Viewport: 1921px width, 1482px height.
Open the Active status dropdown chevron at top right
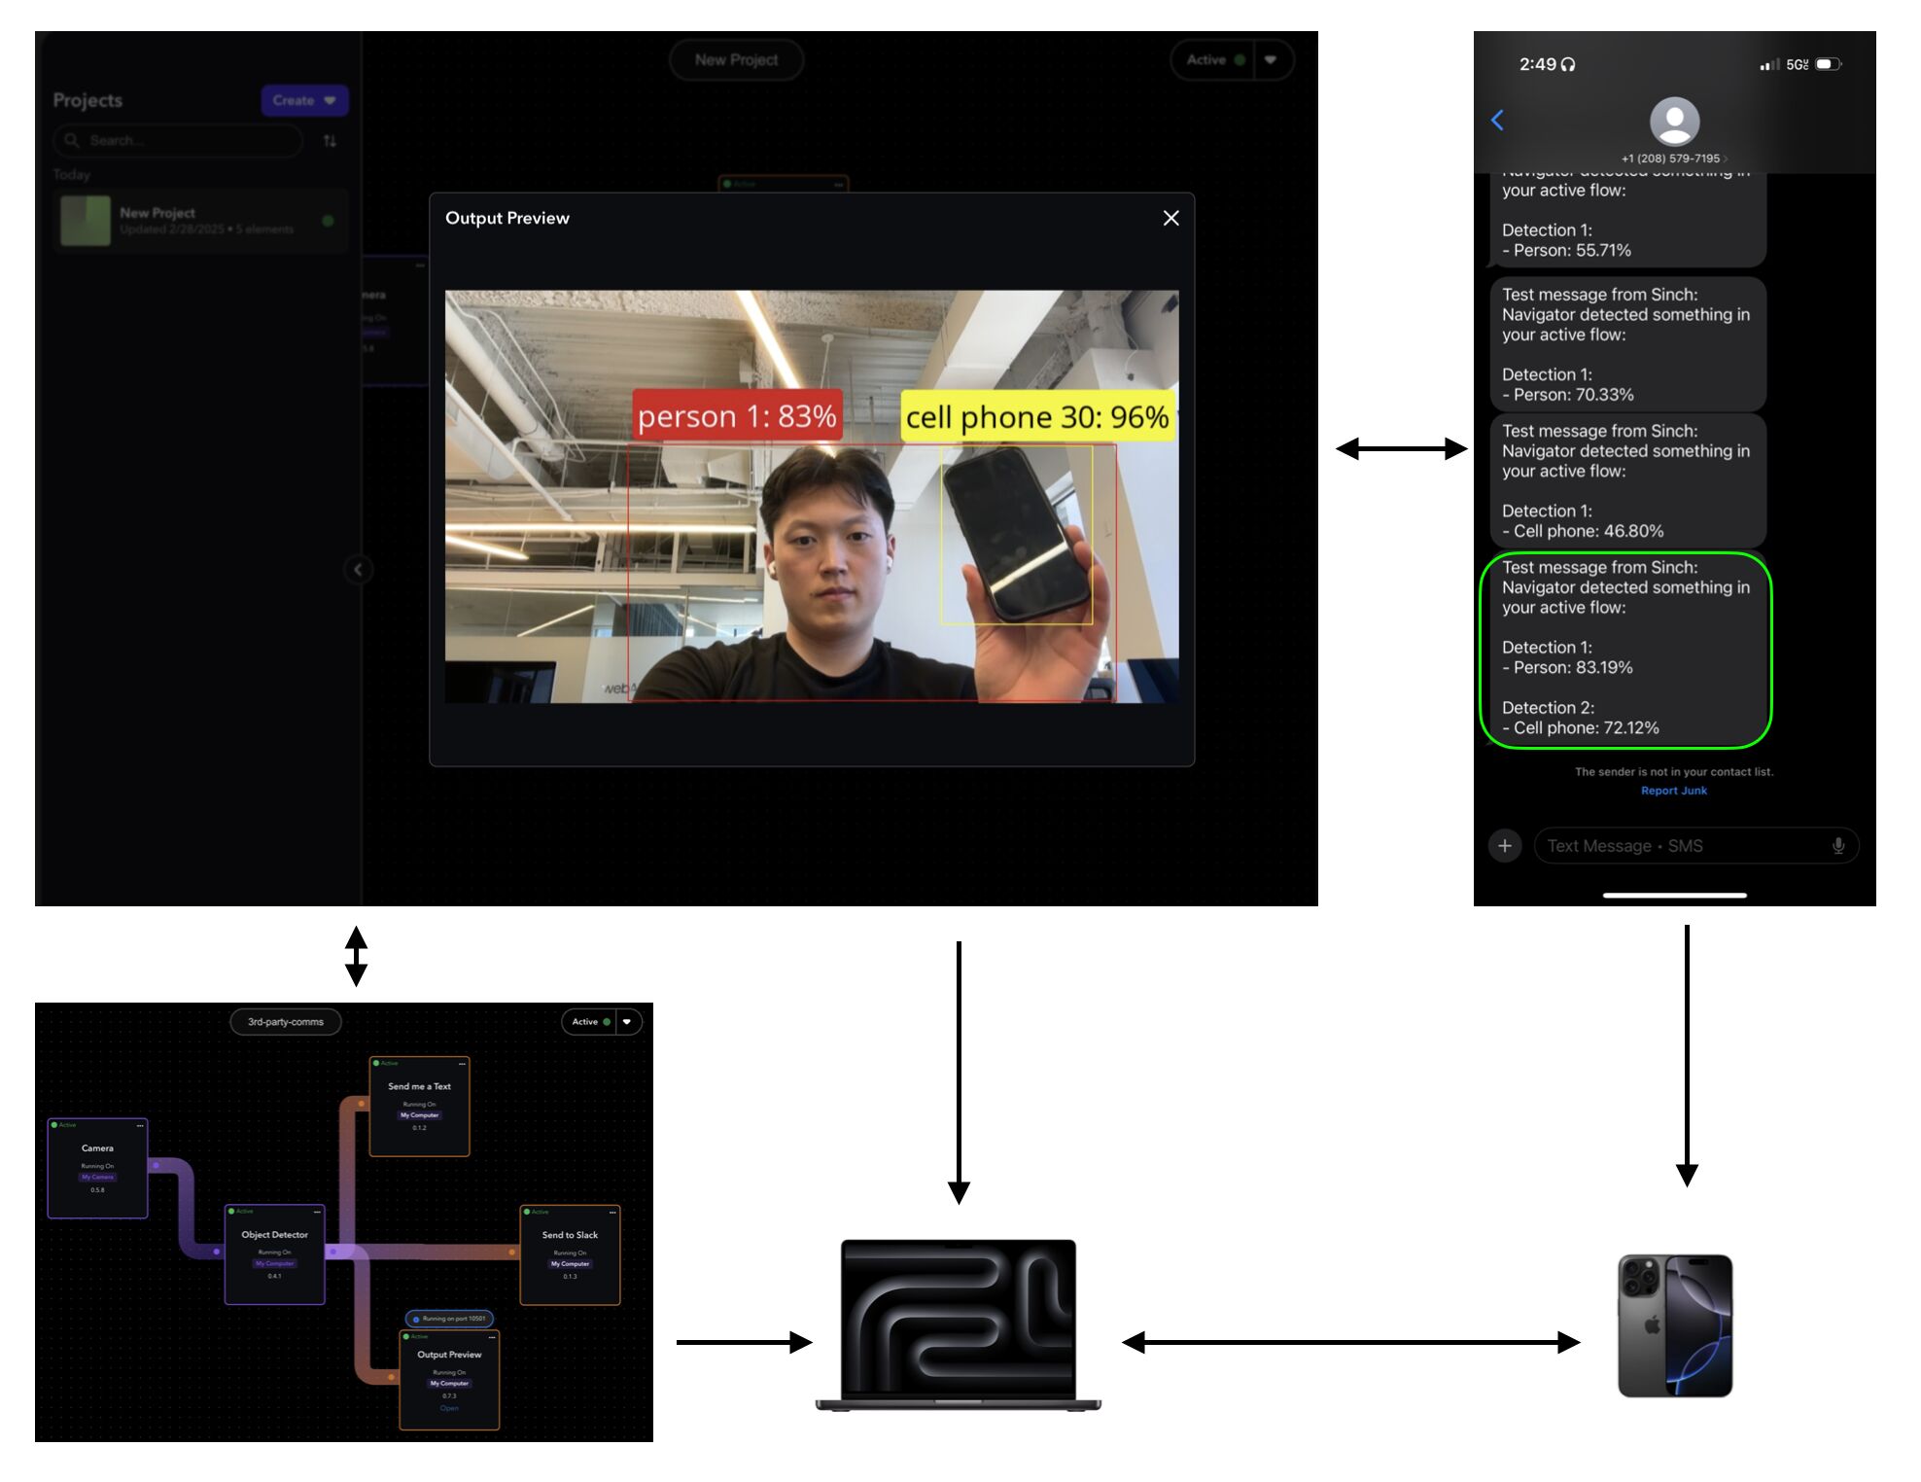[x=1271, y=60]
